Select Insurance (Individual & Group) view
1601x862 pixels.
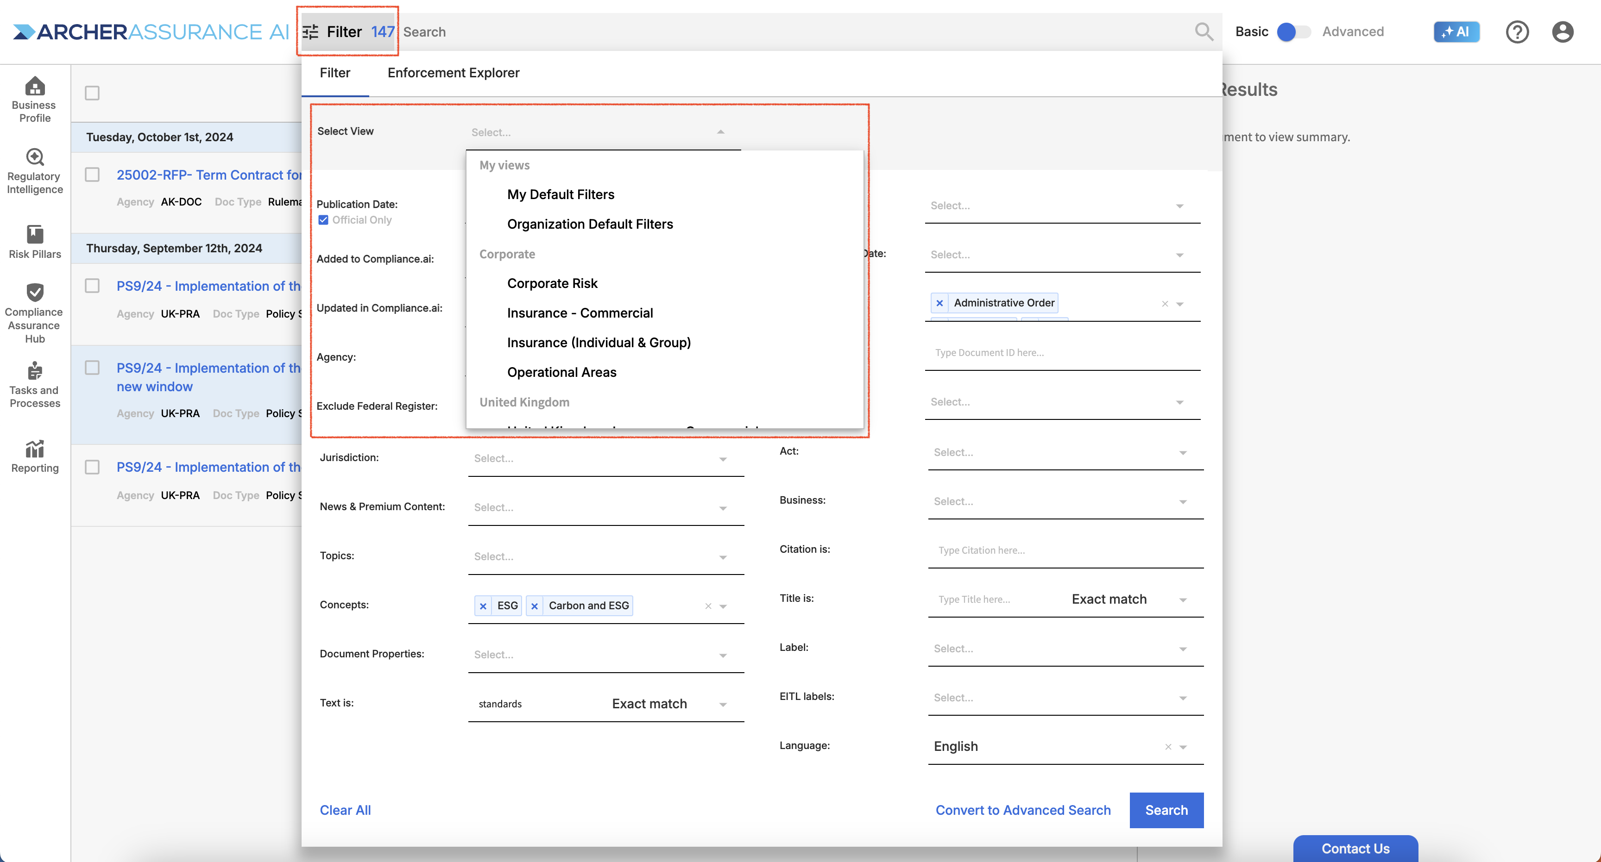599,344
